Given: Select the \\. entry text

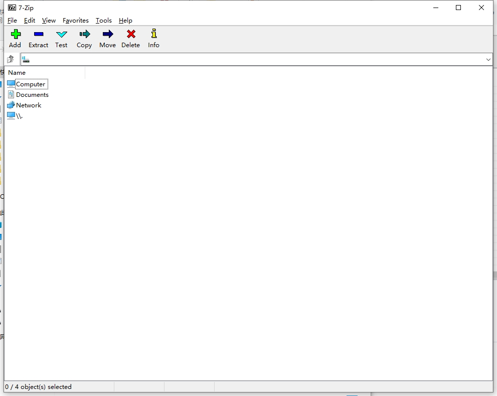Looking at the screenshot, I should [x=20, y=116].
